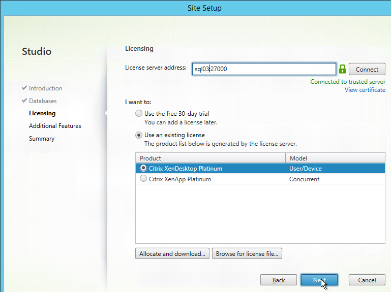Viewport: 391px width, 292px height.
Task: Open the Databases step in sidebar
Action: (43, 101)
